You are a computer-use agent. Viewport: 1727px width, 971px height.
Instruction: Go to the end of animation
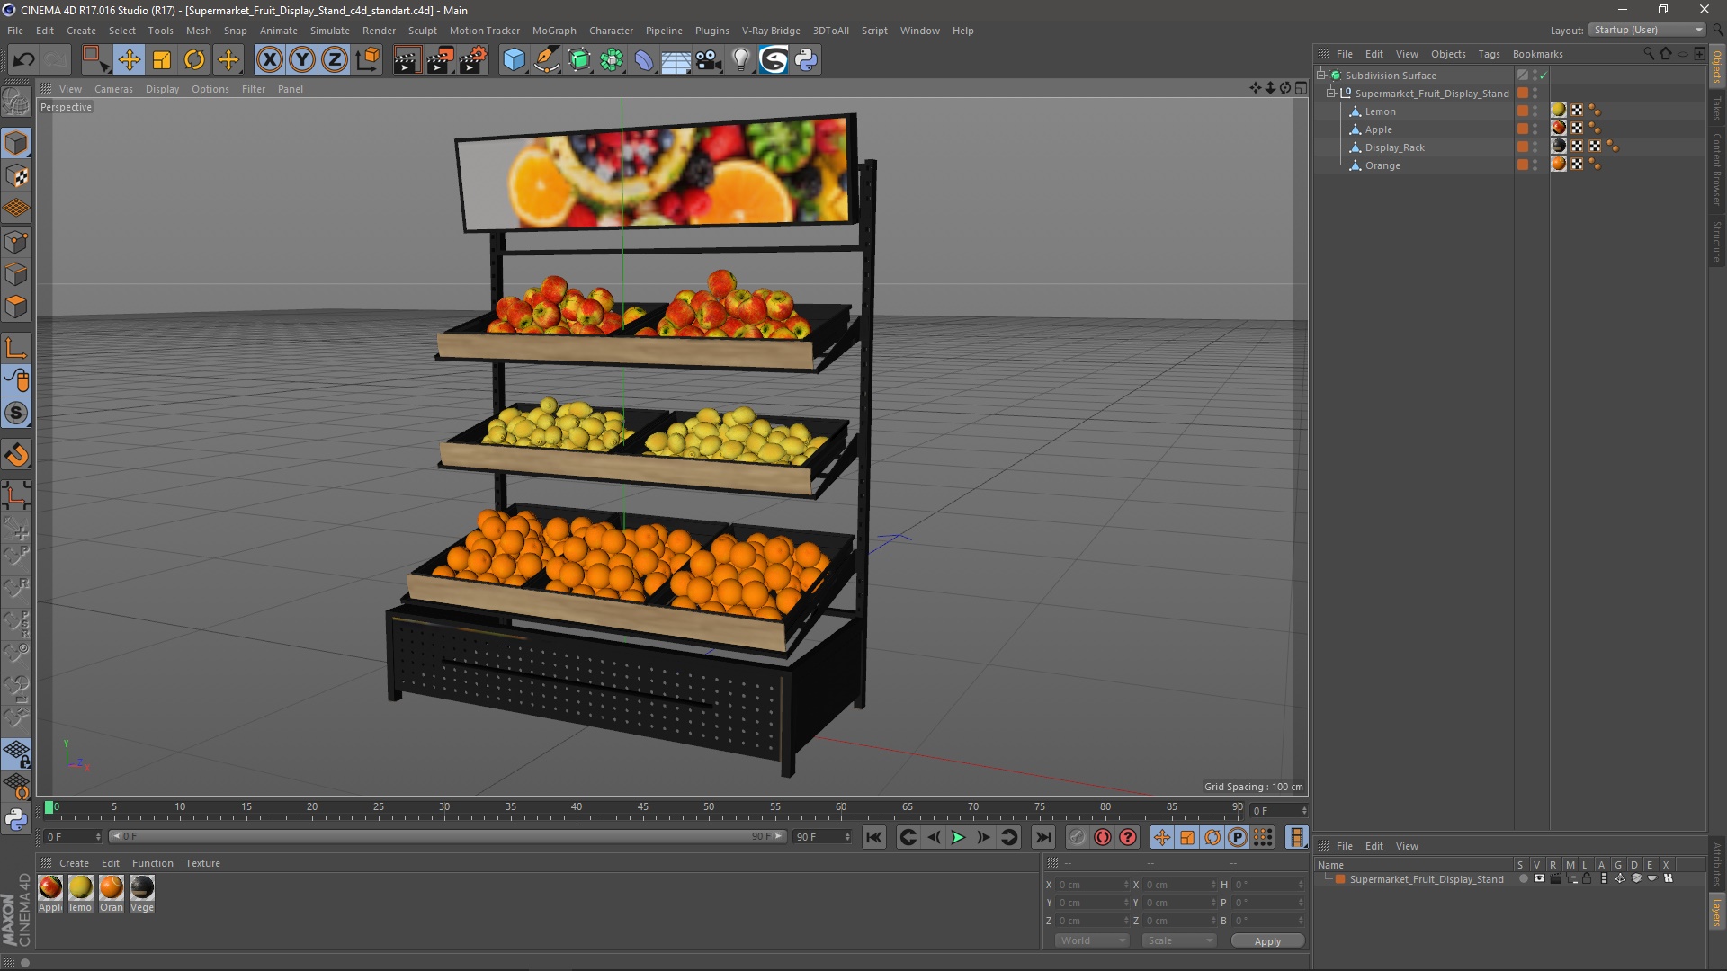[1042, 837]
